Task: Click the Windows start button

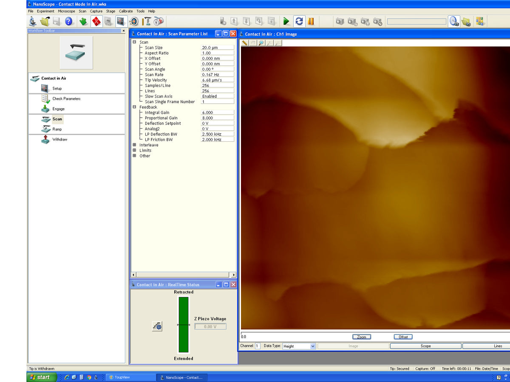Action: (x=42, y=377)
